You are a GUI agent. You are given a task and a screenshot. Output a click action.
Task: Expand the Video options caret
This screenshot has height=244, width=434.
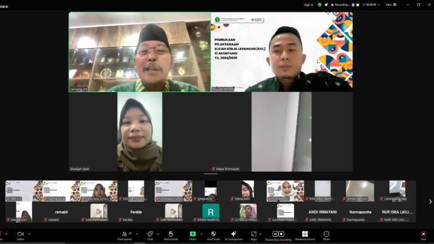tap(29, 234)
